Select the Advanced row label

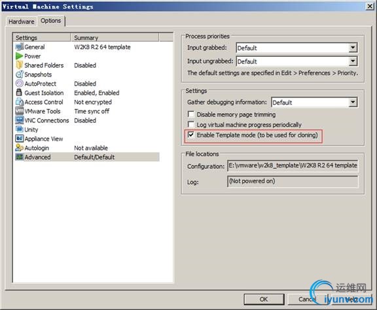coord(37,157)
